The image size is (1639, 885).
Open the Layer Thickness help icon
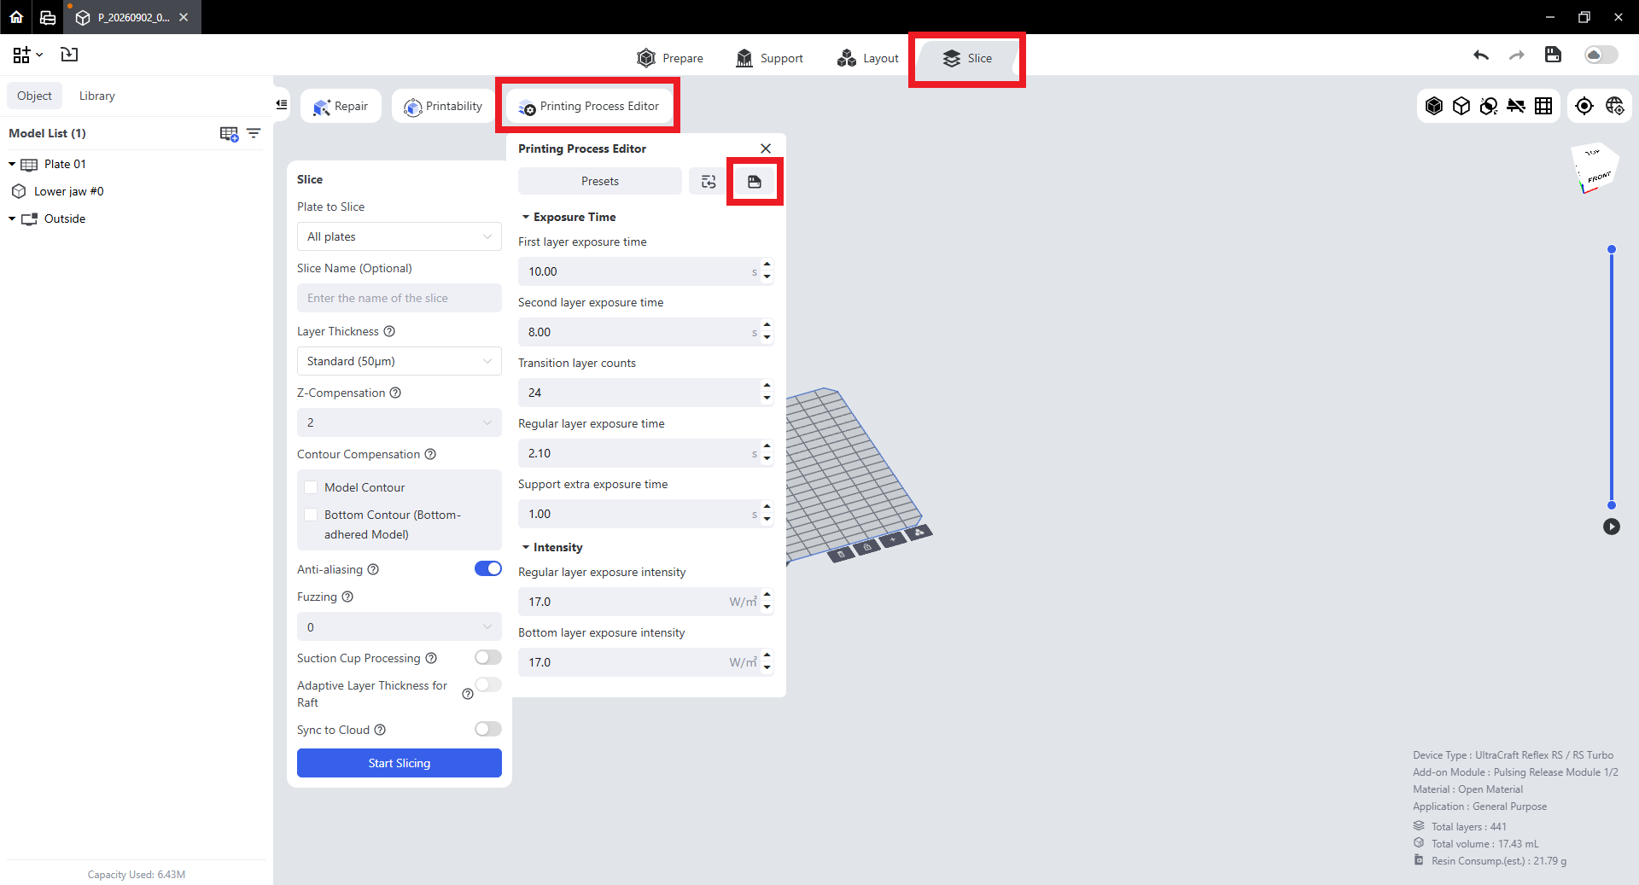[389, 331]
